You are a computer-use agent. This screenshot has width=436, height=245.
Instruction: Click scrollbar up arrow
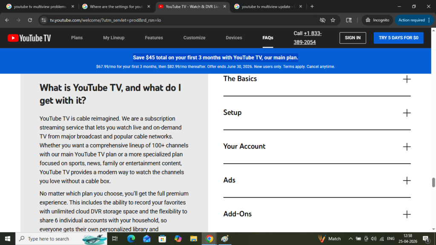(x=433, y=30)
